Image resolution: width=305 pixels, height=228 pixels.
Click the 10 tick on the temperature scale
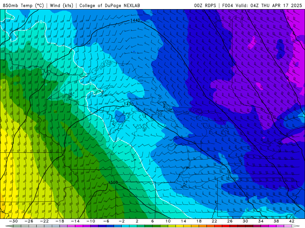coord(168,221)
